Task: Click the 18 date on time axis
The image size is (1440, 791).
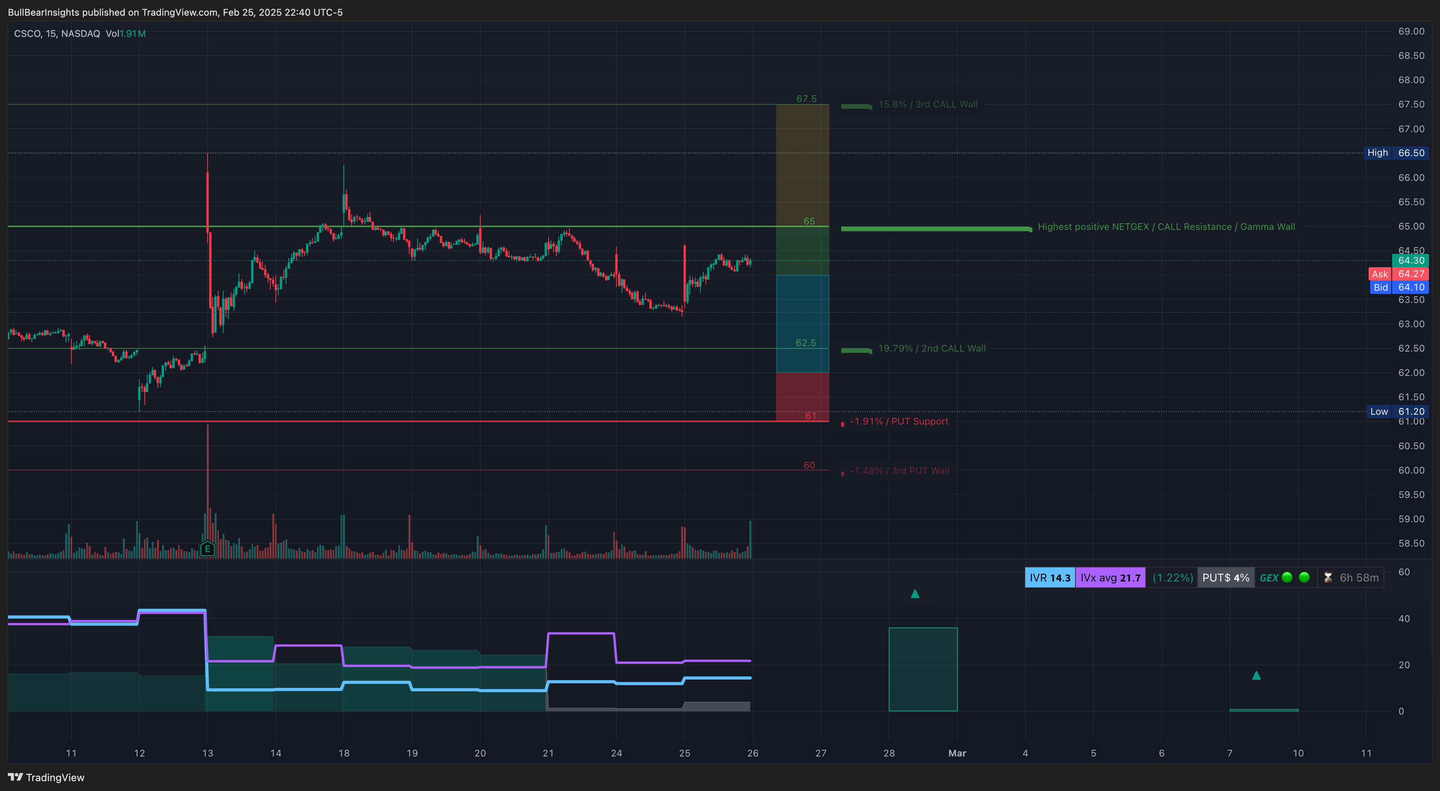Action: coord(344,754)
